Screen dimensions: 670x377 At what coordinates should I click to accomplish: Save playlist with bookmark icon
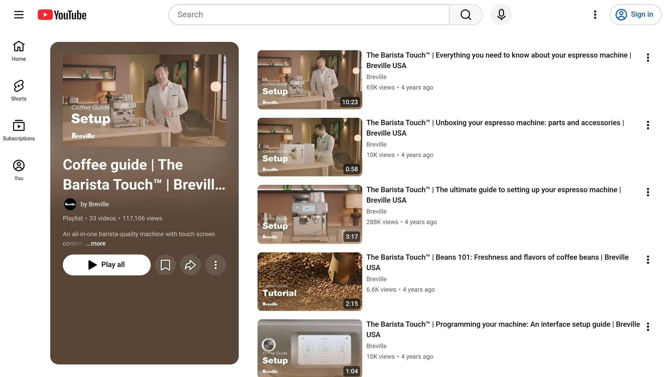point(165,265)
